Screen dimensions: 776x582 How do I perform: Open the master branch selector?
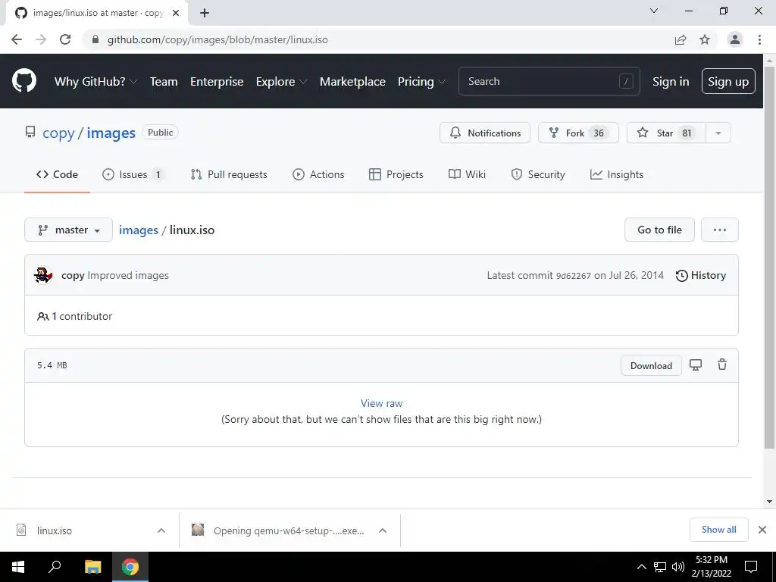[69, 230]
